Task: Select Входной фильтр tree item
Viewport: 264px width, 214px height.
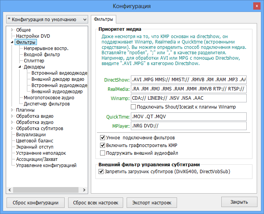Action: tap(42, 55)
